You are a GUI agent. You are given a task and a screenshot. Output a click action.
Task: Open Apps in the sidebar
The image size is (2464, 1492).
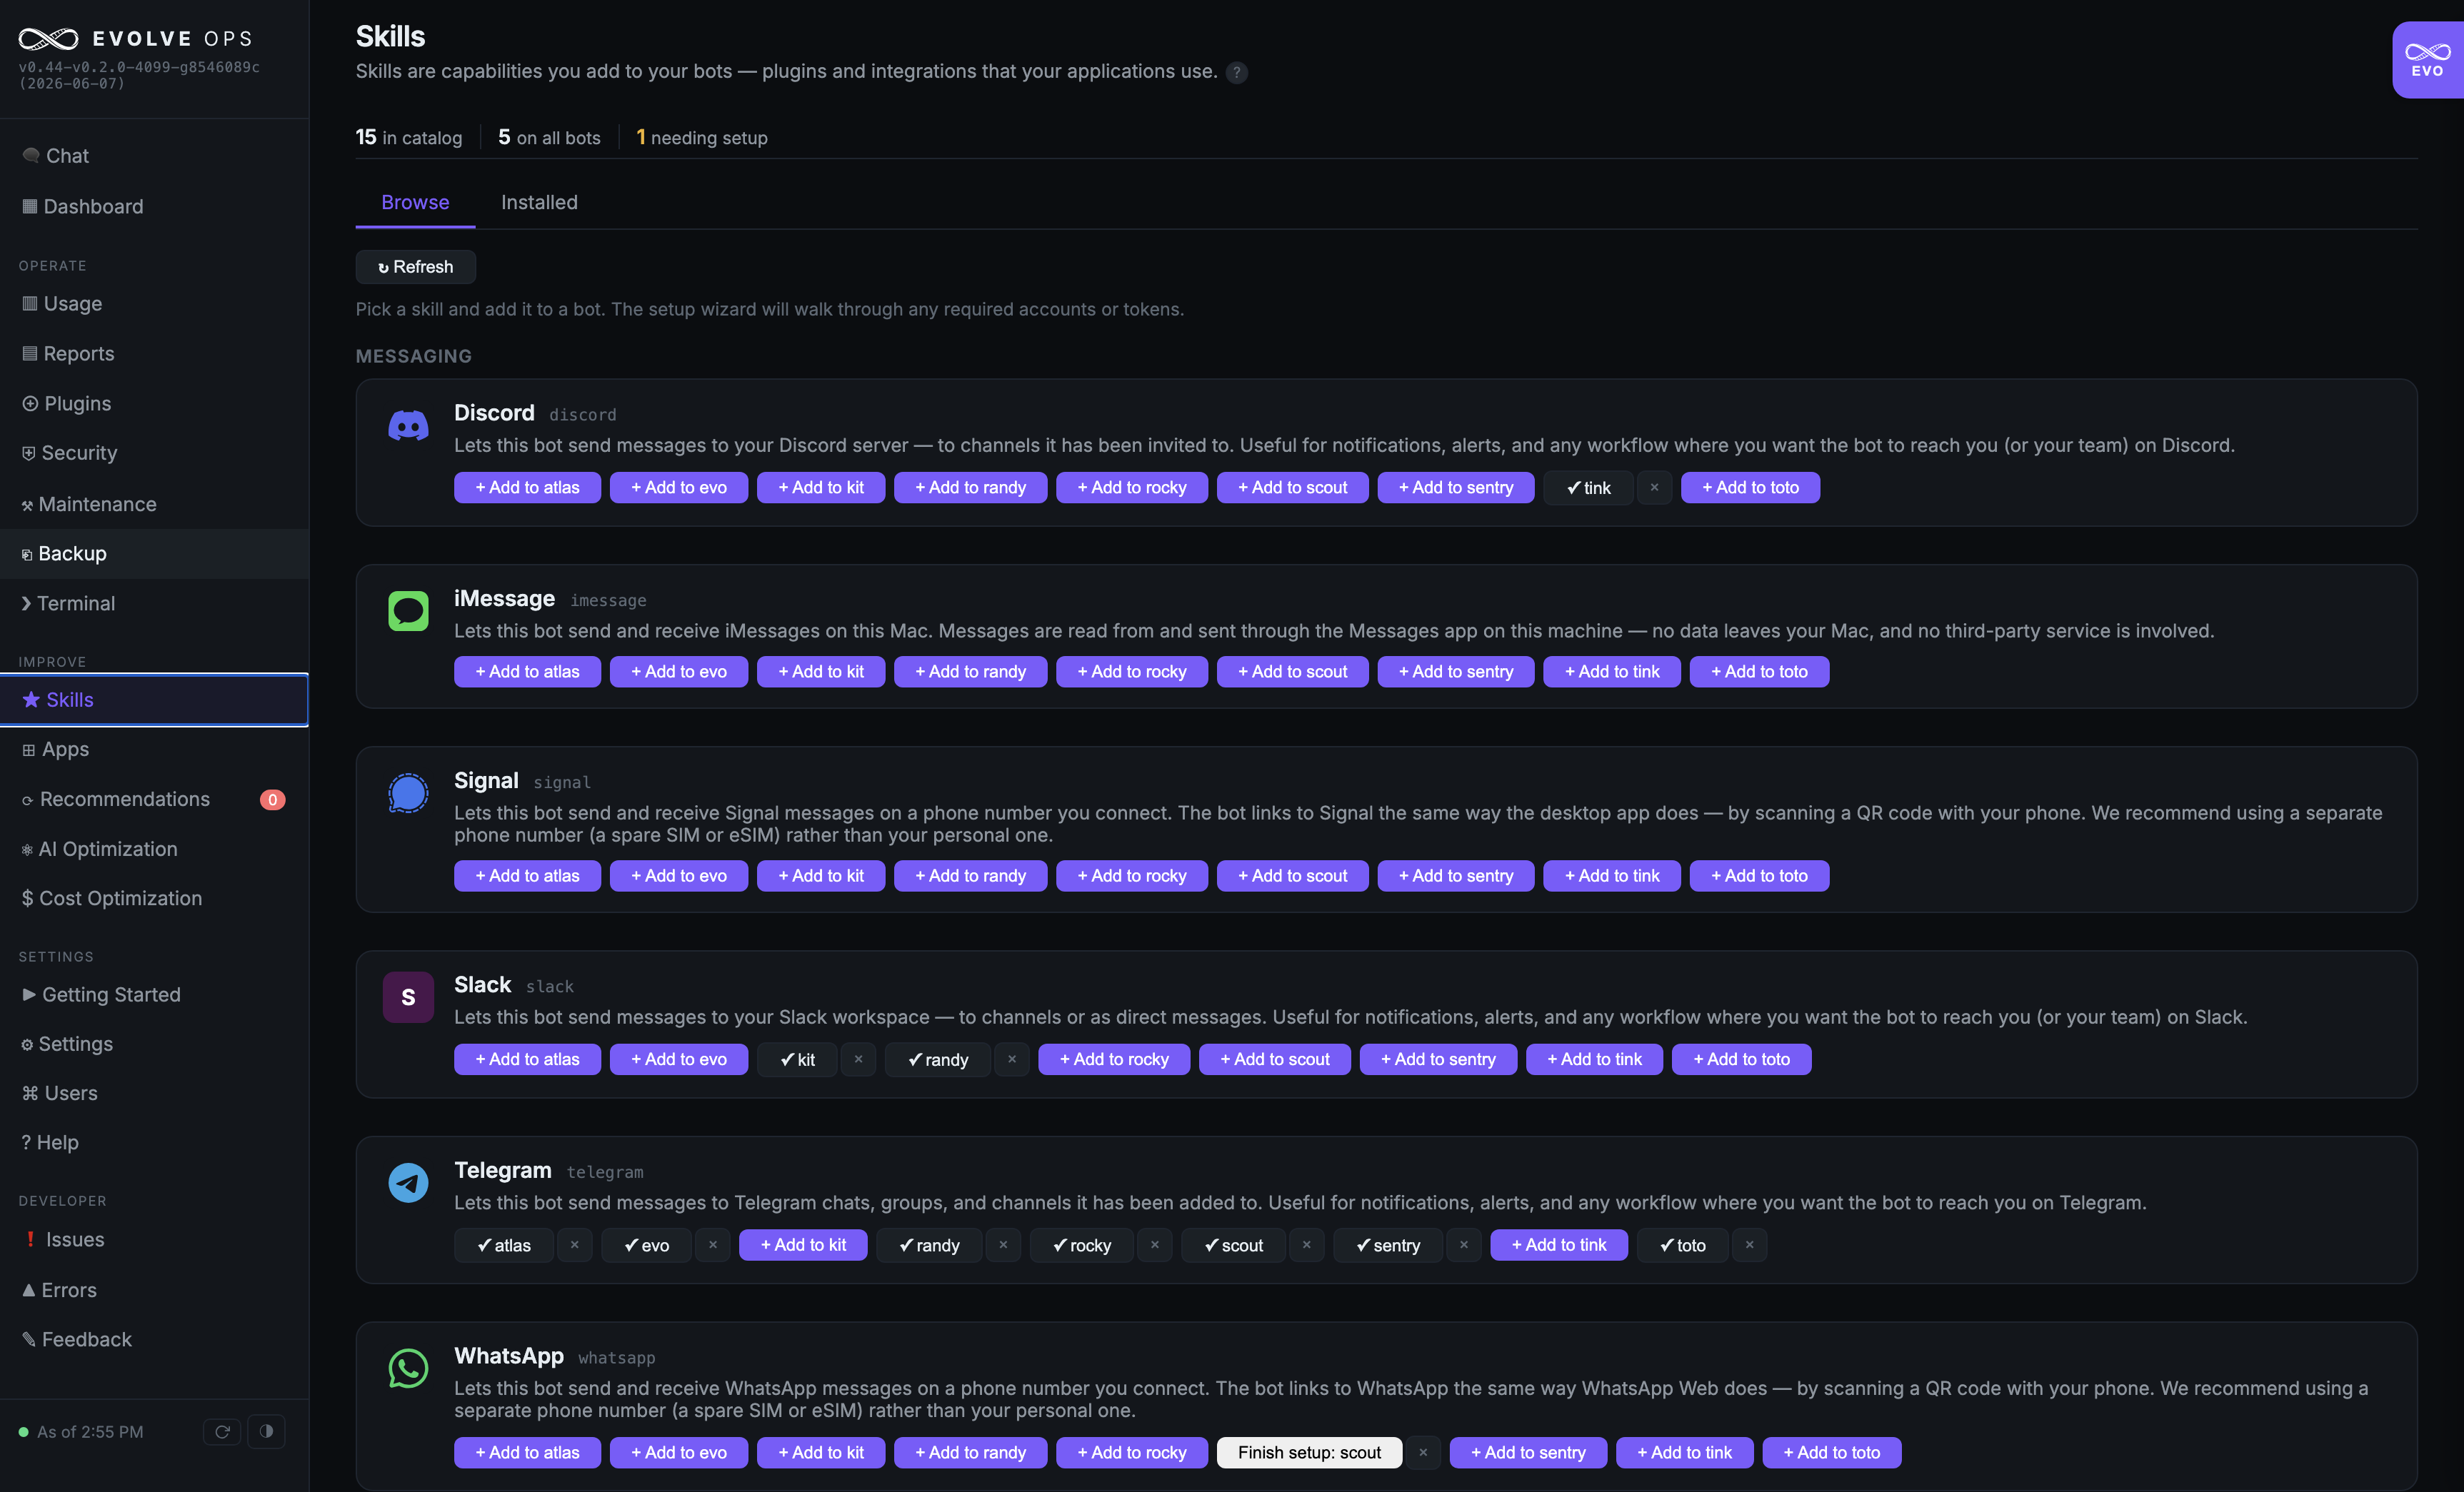[x=154, y=750]
